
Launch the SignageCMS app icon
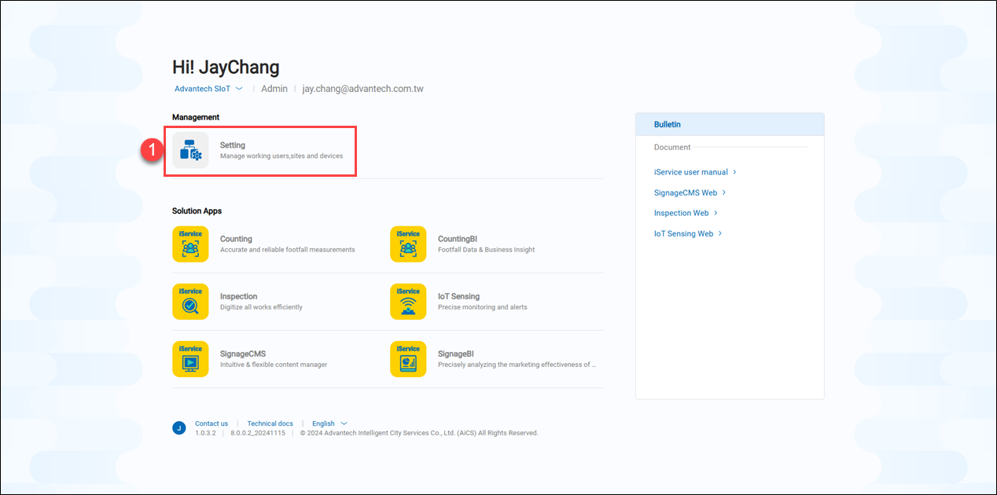pyautogui.click(x=190, y=359)
